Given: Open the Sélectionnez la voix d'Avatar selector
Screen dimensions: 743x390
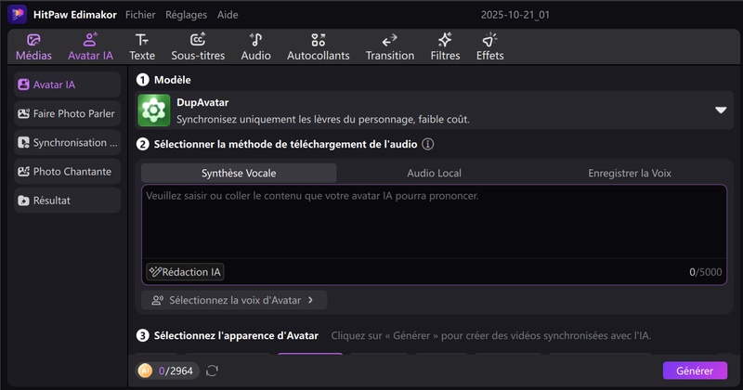Looking at the screenshot, I should pos(234,300).
